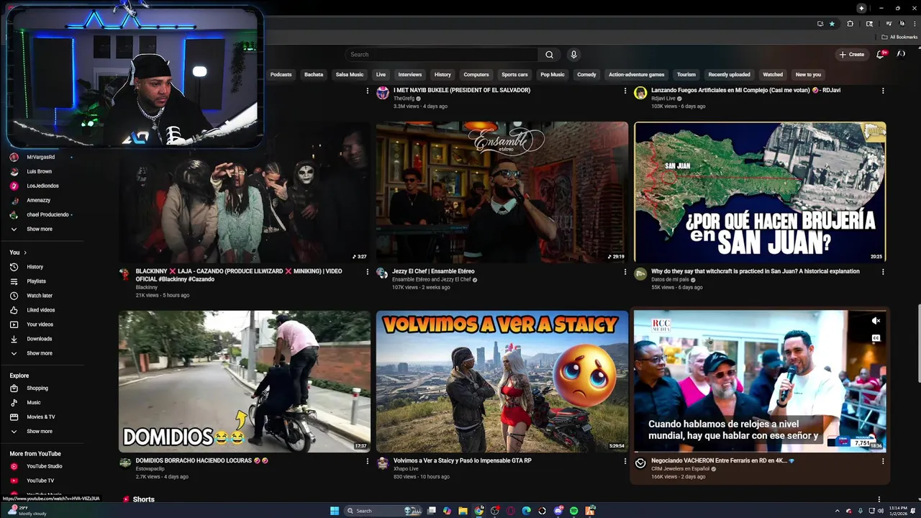Select the Sports cars filter chip
Screen dimensions: 921x518
514,75
